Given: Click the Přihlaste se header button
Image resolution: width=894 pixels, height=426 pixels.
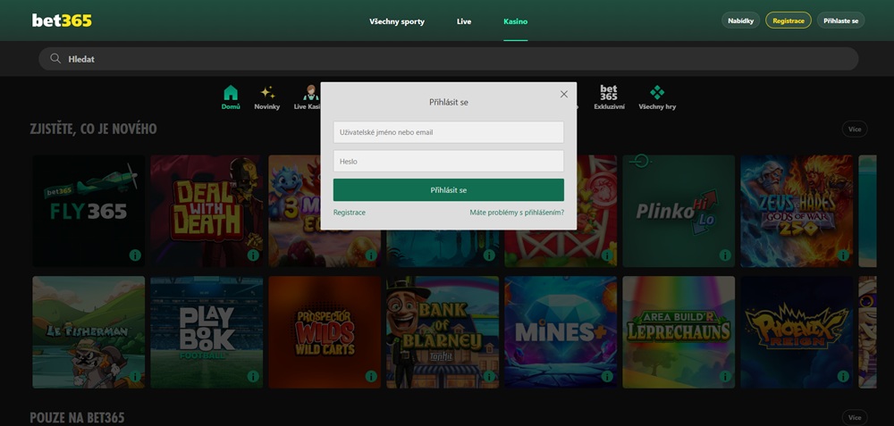Looking at the screenshot, I should pos(841,21).
